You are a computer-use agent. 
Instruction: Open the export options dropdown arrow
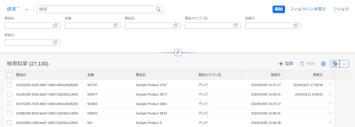coord(344,64)
